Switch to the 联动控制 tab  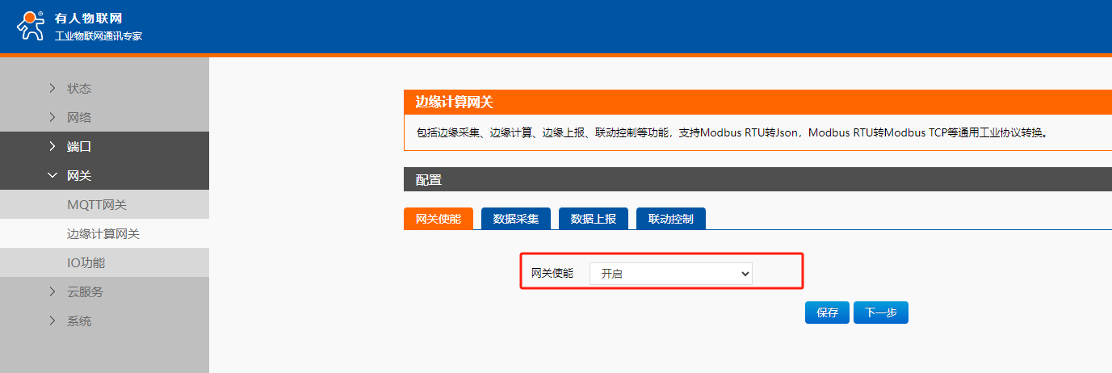pos(670,219)
